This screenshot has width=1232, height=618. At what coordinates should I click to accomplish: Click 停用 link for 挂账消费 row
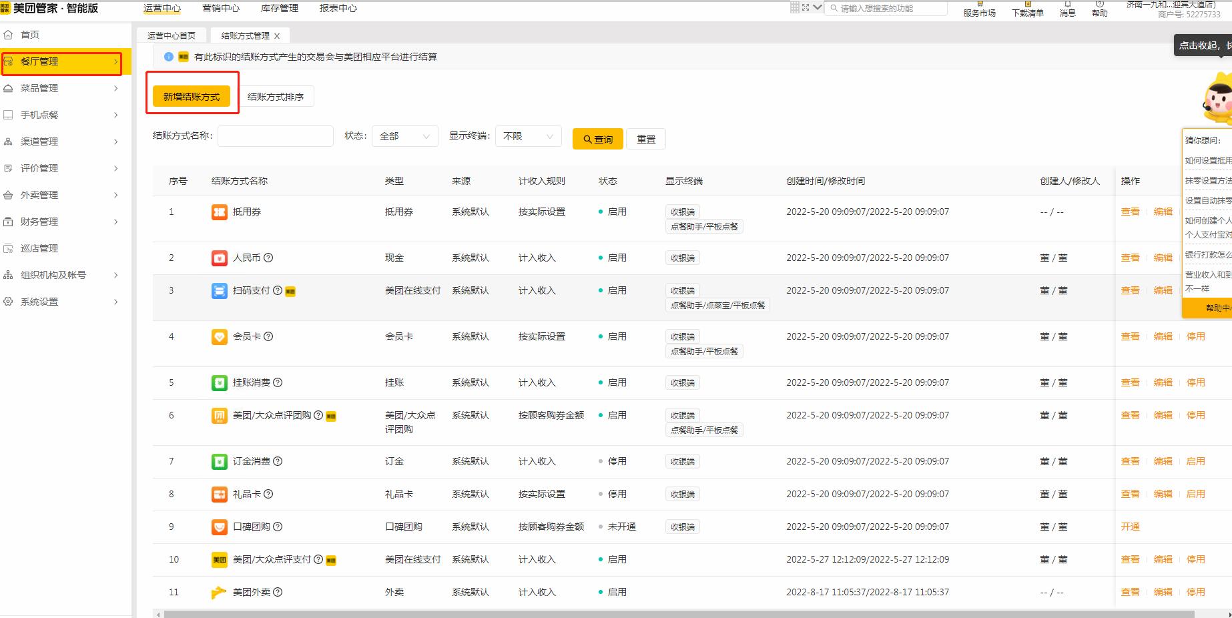tap(1195, 382)
